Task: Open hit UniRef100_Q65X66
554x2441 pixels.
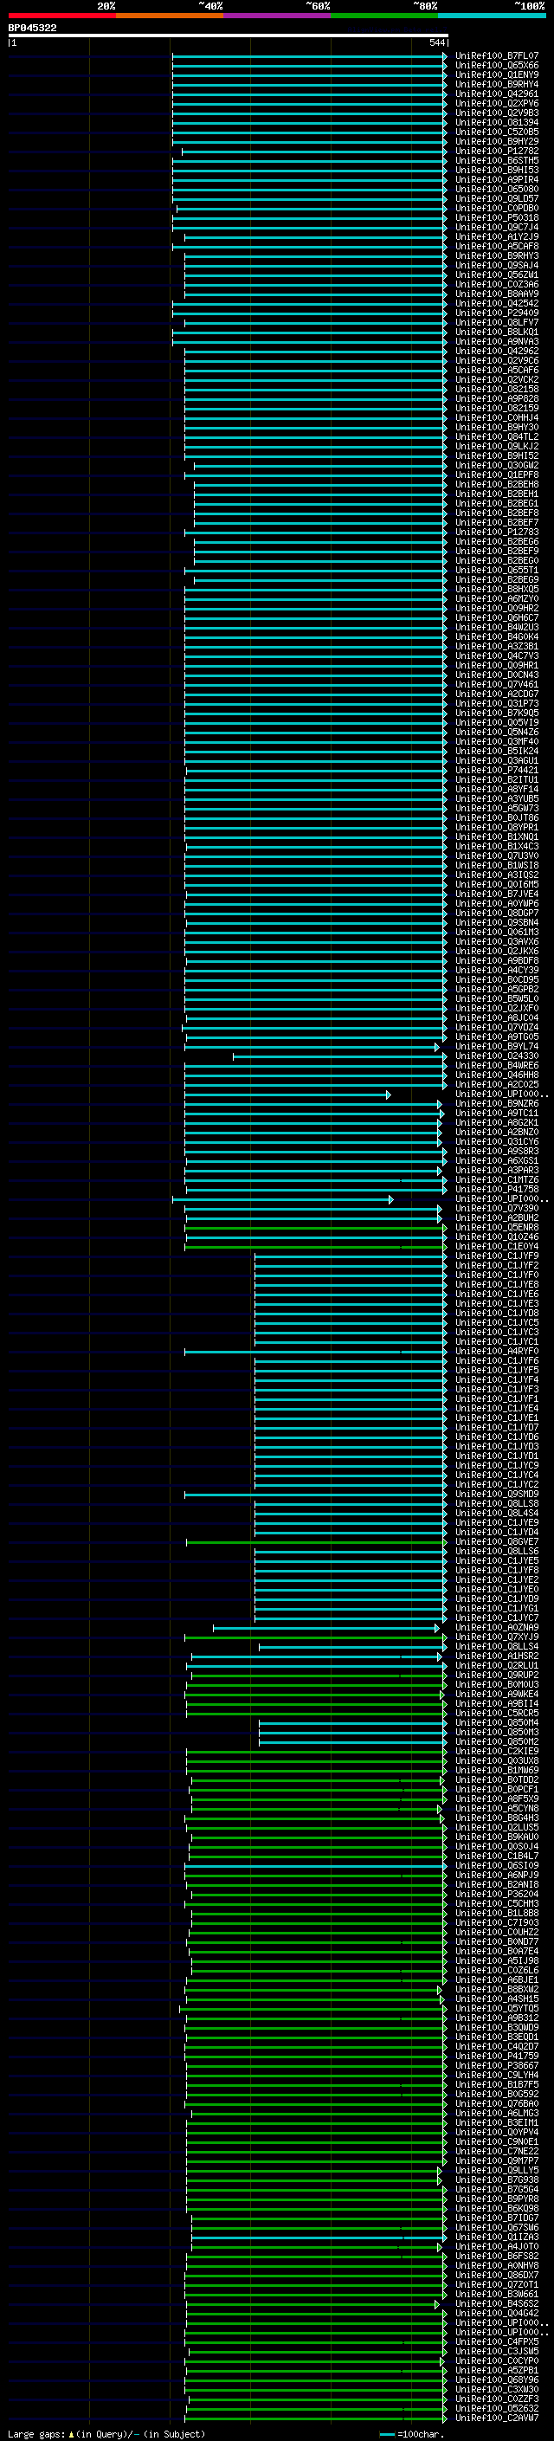Action: [x=497, y=66]
